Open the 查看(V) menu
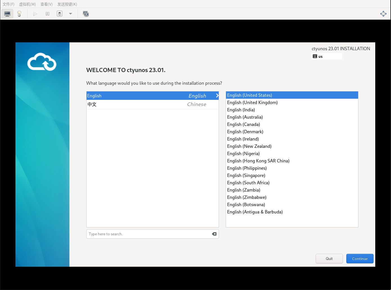Image resolution: width=391 pixels, height=290 pixels. click(x=46, y=4)
